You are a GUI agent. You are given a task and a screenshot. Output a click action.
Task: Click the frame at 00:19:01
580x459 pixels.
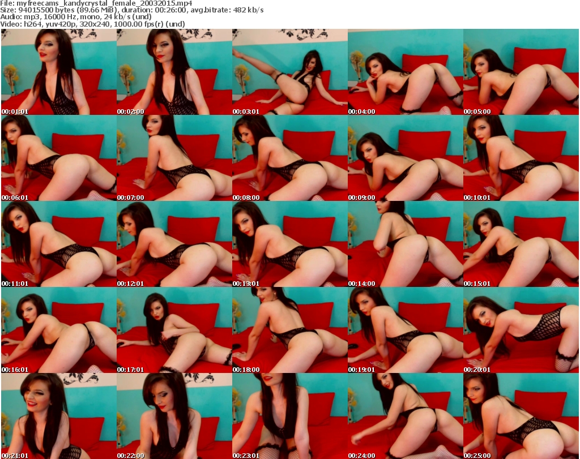406,330
